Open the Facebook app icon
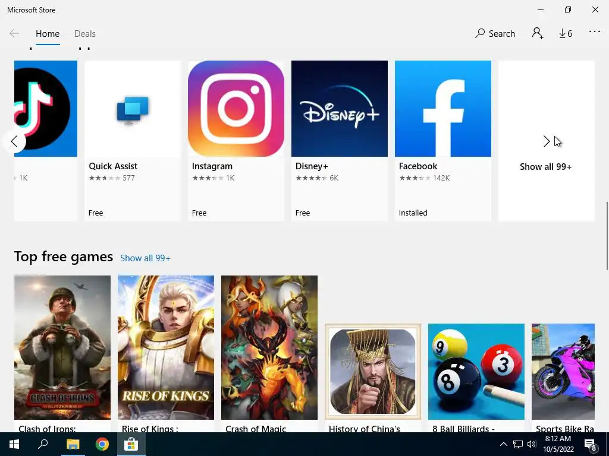This screenshot has height=456, width=609. pyautogui.click(x=442, y=109)
